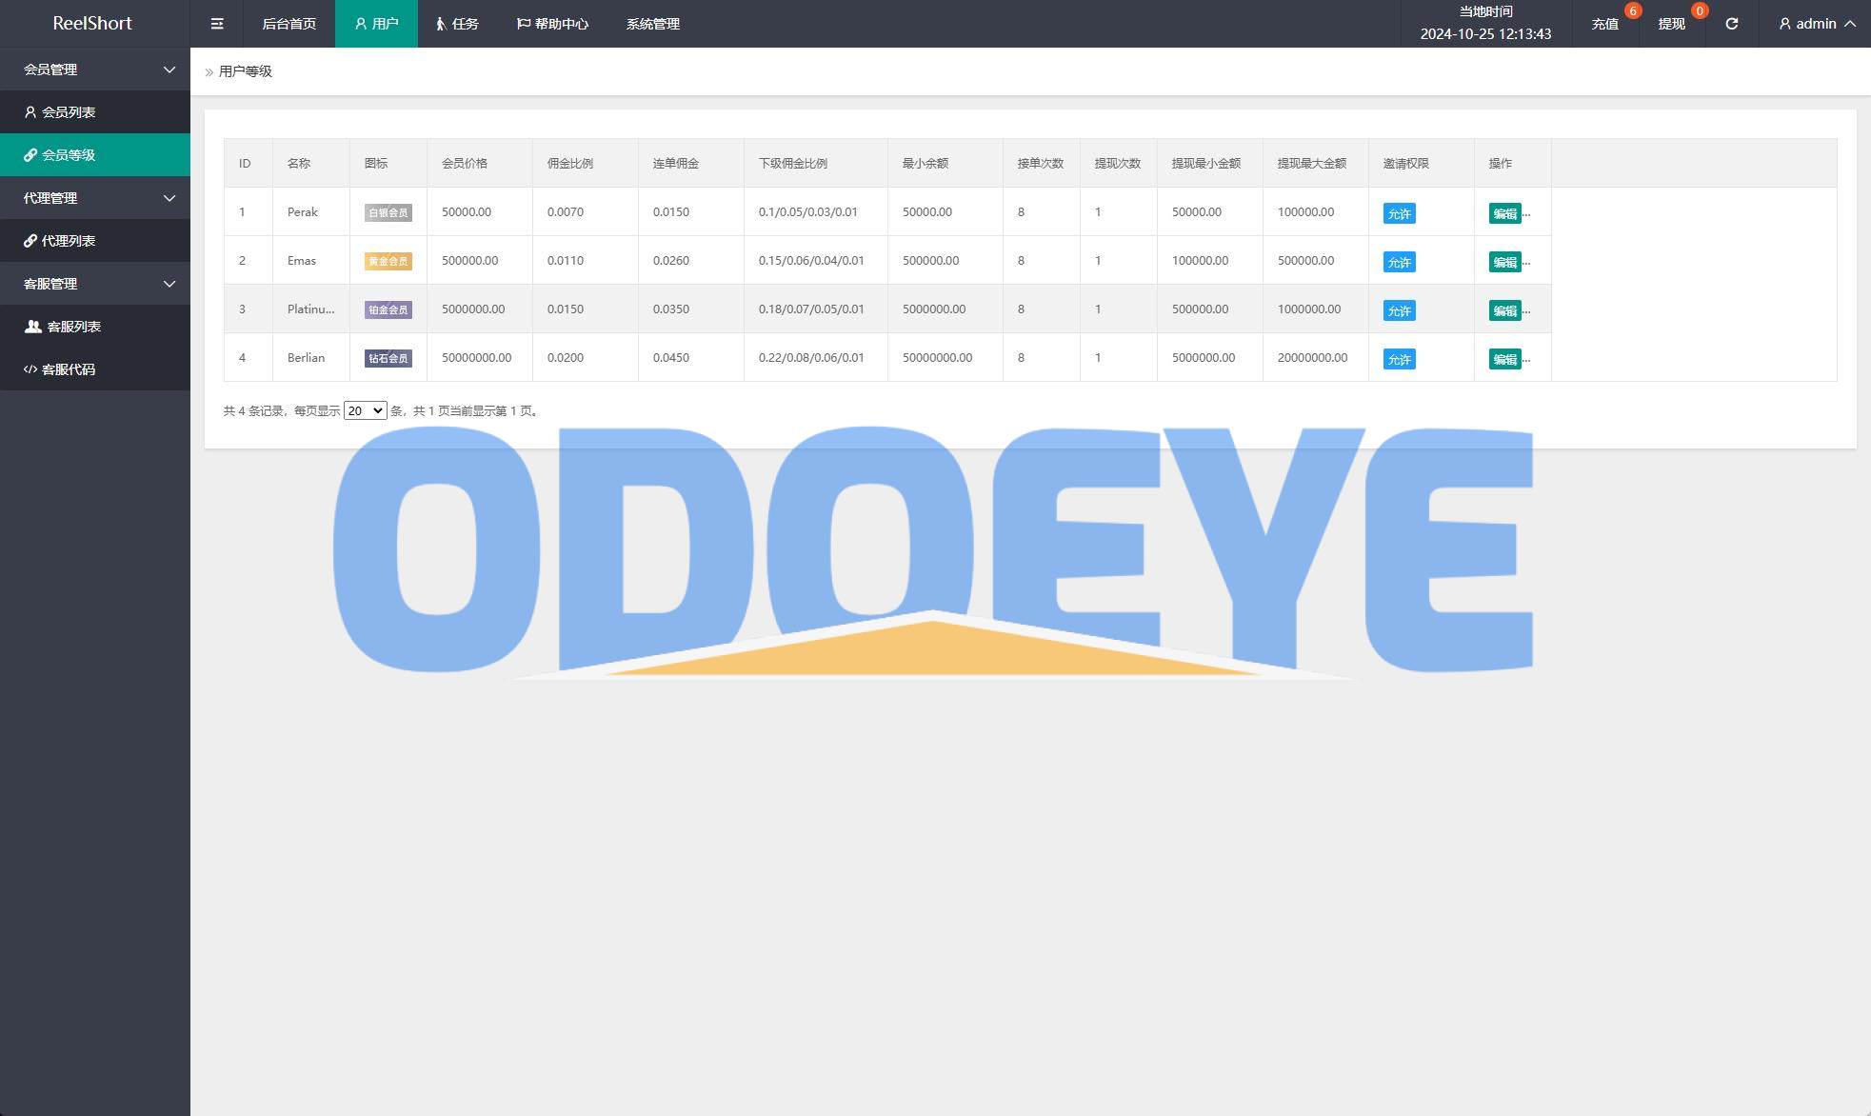
Task: Edit the Perak level with 编辑
Action: [1504, 213]
